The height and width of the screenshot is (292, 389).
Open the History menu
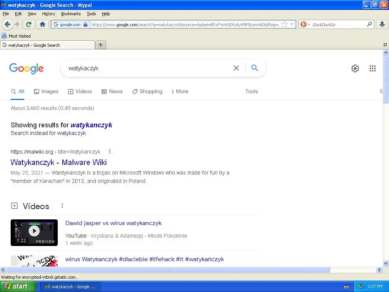(x=49, y=14)
